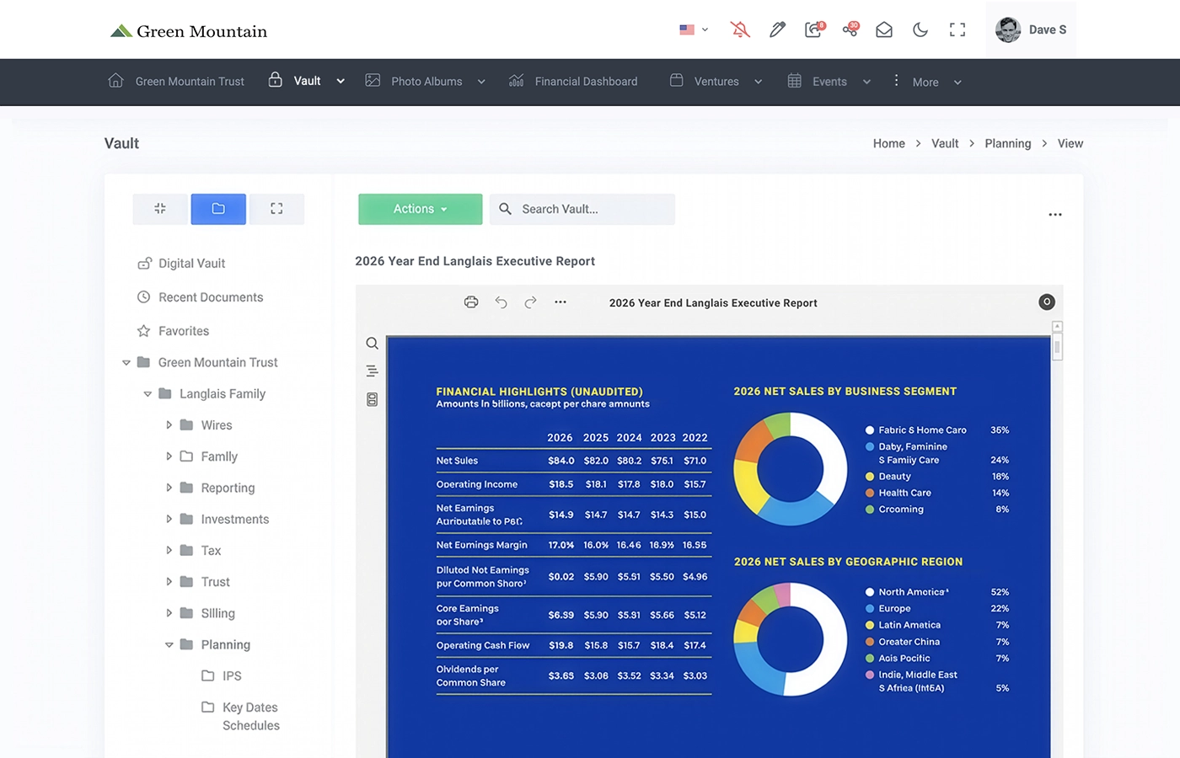Enter fullscreen using header fullscreen icon
Image resolution: width=1180 pixels, height=758 pixels.
coord(957,29)
